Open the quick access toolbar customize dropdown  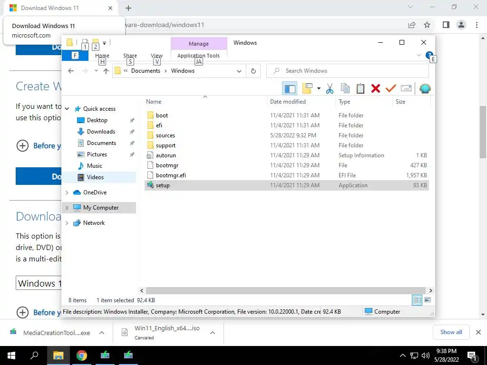coord(104,43)
